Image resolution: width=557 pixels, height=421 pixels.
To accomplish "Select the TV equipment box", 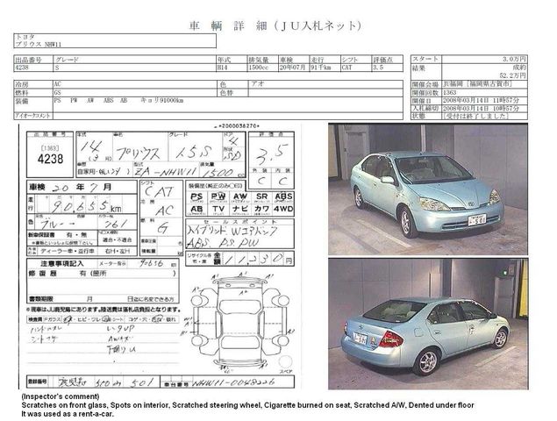I will pos(218,210).
